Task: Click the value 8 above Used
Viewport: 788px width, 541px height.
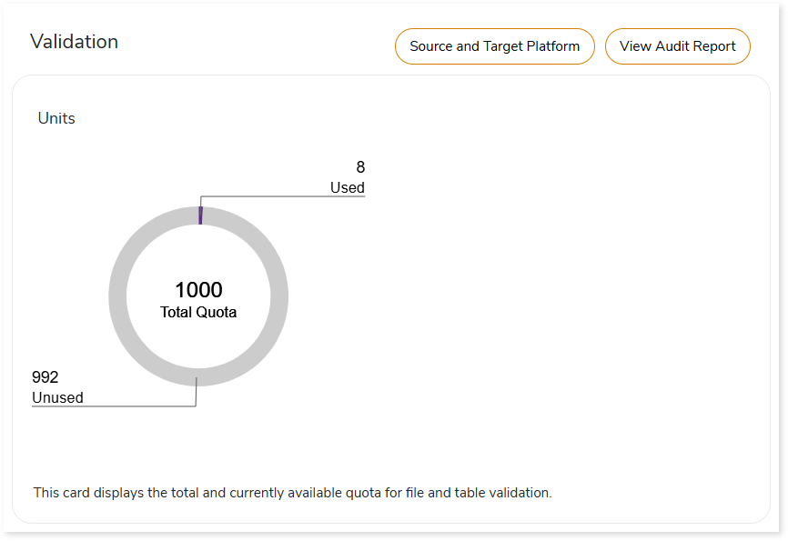Action: pos(360,167)
